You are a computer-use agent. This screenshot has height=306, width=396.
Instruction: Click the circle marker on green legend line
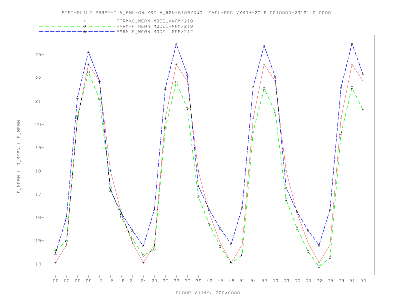tap(85, 26)
